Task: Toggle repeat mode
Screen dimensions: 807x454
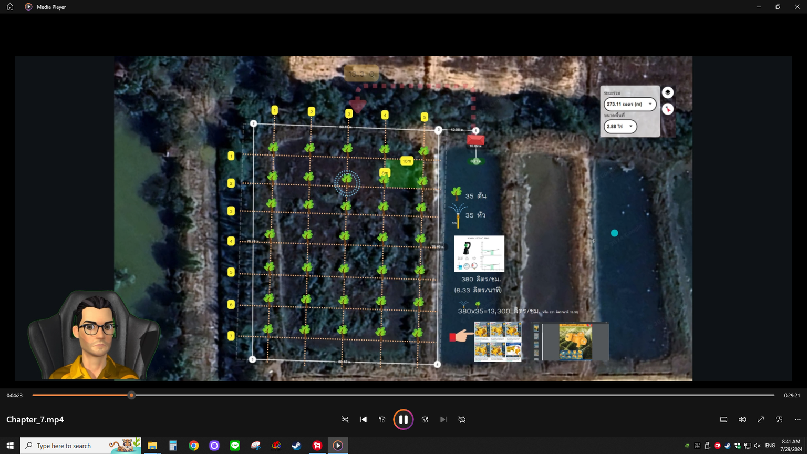Action: point(462,419)
